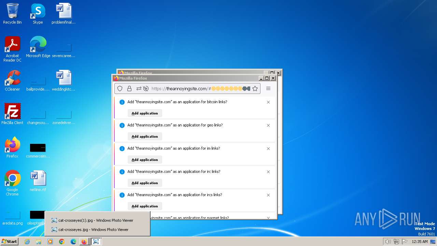This screenshot has height=246, width=437.
Task: Open the Firefox hamburger menu
Action: point(268,88)
